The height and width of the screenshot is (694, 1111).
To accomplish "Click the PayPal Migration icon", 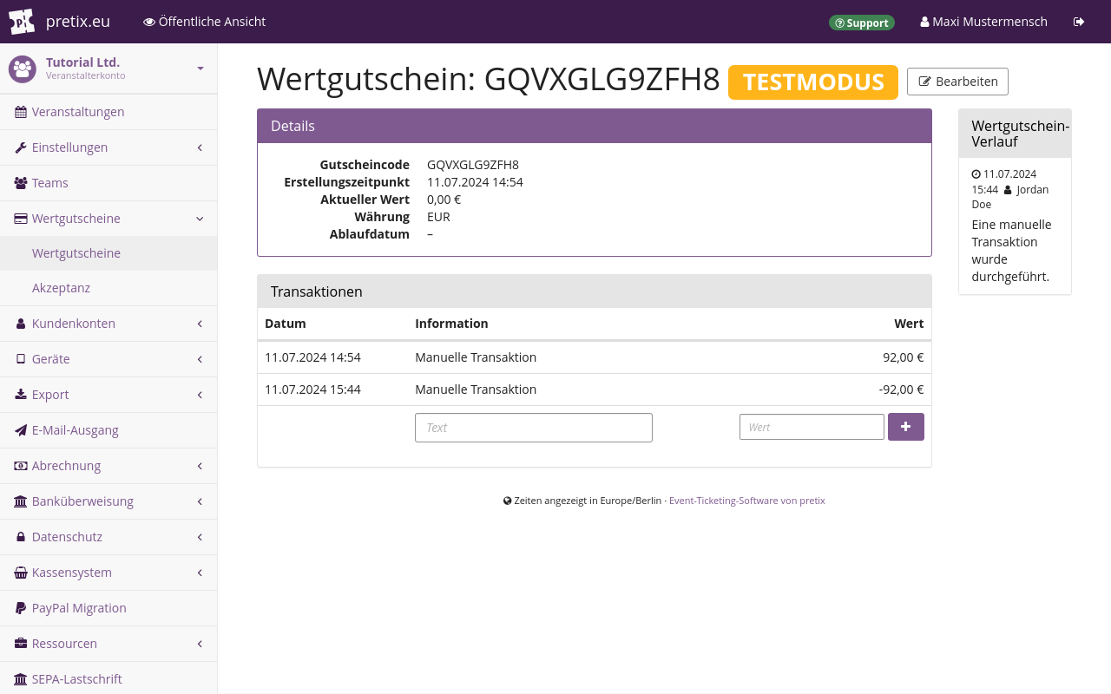I will (x=21, y=608).
